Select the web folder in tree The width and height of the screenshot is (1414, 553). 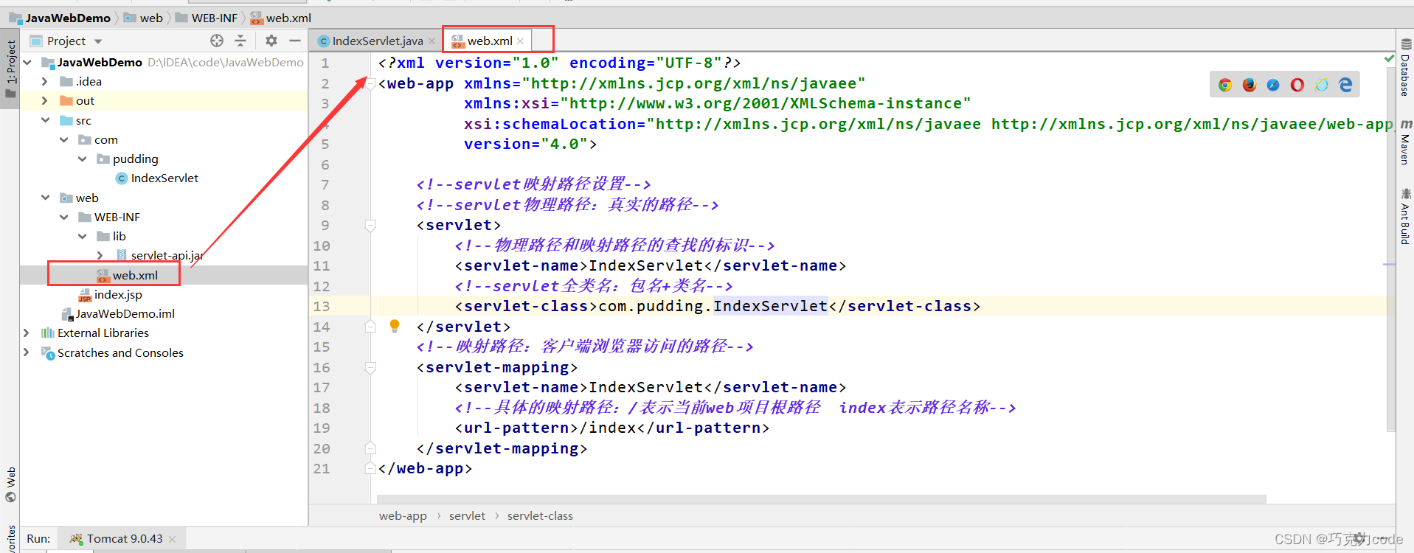coord(79,198)
